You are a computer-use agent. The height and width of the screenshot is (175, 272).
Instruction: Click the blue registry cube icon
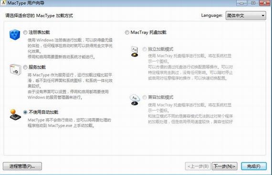(x=15, y=34)
